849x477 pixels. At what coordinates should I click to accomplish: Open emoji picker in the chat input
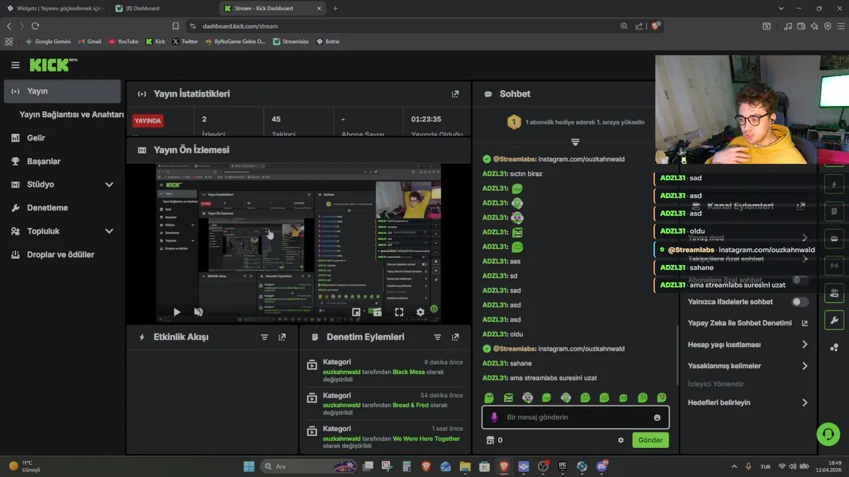[657, 417]
